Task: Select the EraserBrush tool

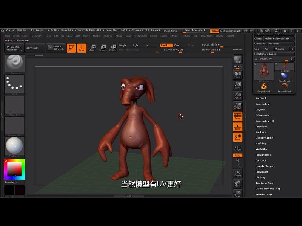Action: point(285,88)
